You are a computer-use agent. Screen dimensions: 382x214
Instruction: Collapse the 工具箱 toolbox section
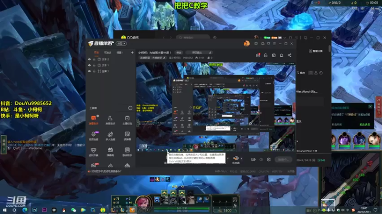(x=130, y=108)
